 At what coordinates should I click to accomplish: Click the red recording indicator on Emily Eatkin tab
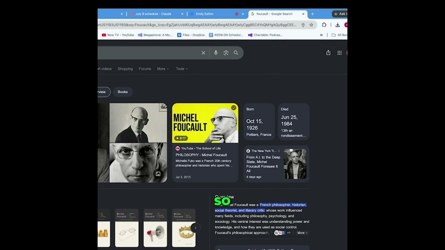[x=237, y=14]
